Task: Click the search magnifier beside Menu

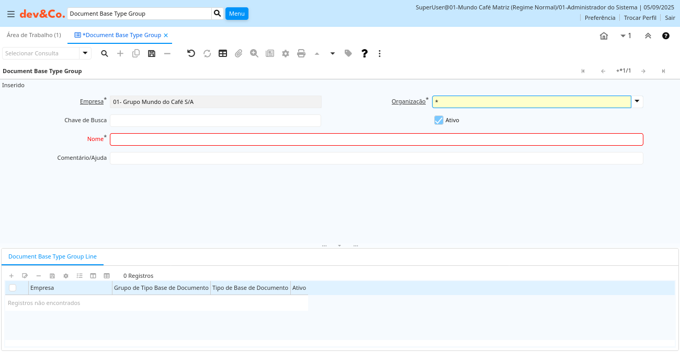Action: [218, 14]
